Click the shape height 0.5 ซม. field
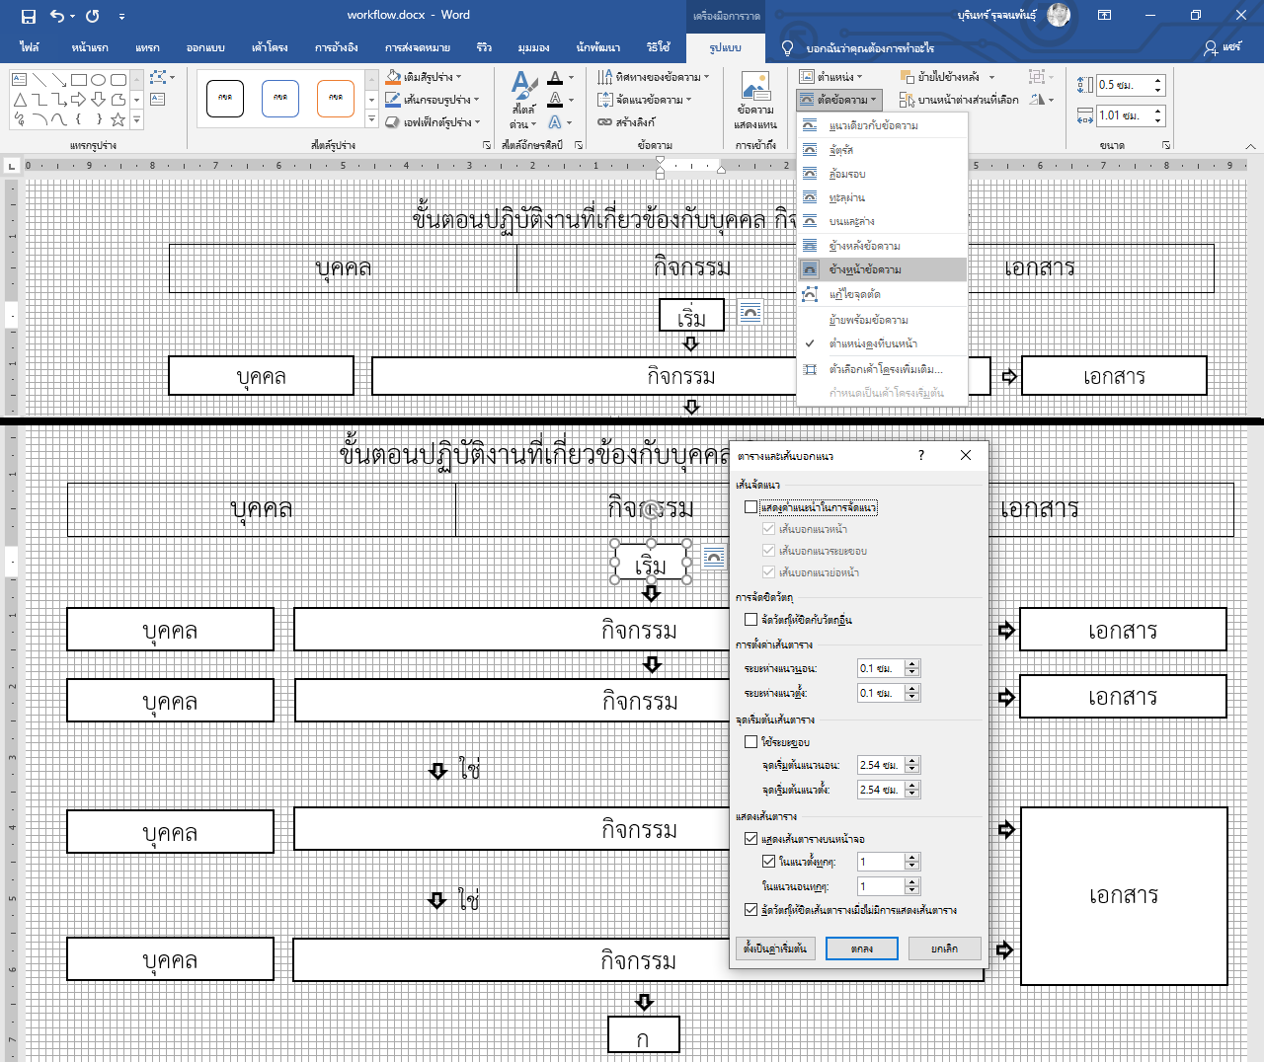Screen dimensions: 1264x1062 [1124, 86]
